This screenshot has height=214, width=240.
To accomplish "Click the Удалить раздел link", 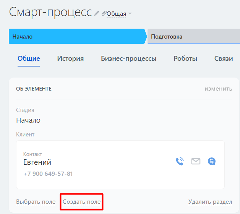I will pos(210,202).
